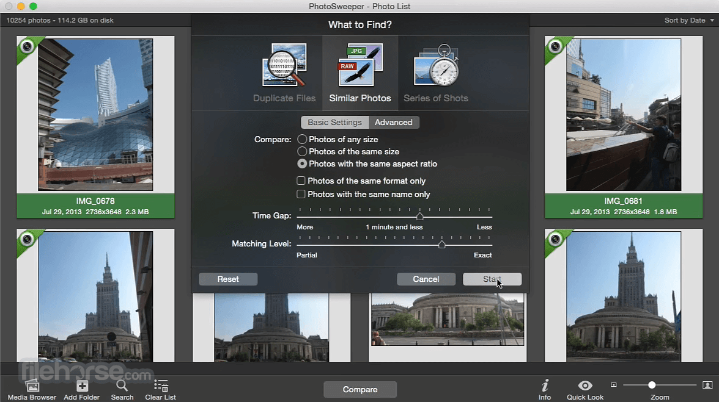Select the IMG_0681 photo thumbnail

pos(624,114)
